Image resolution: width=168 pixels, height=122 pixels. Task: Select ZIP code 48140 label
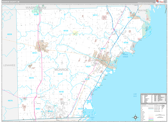pyautogui.click(x=60, y=74)
